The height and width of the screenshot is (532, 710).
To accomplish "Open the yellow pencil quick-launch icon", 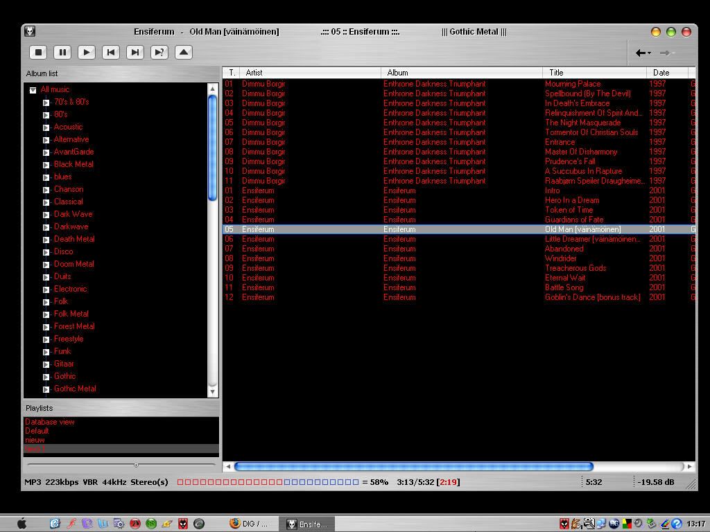I will point(167,524).
